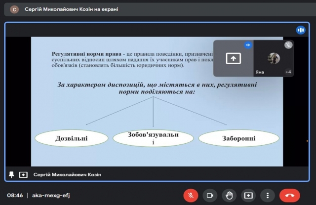Screen dimensions: 316x205
Task: Click the present now screen-share button
Action: click(x=248, y=195)
